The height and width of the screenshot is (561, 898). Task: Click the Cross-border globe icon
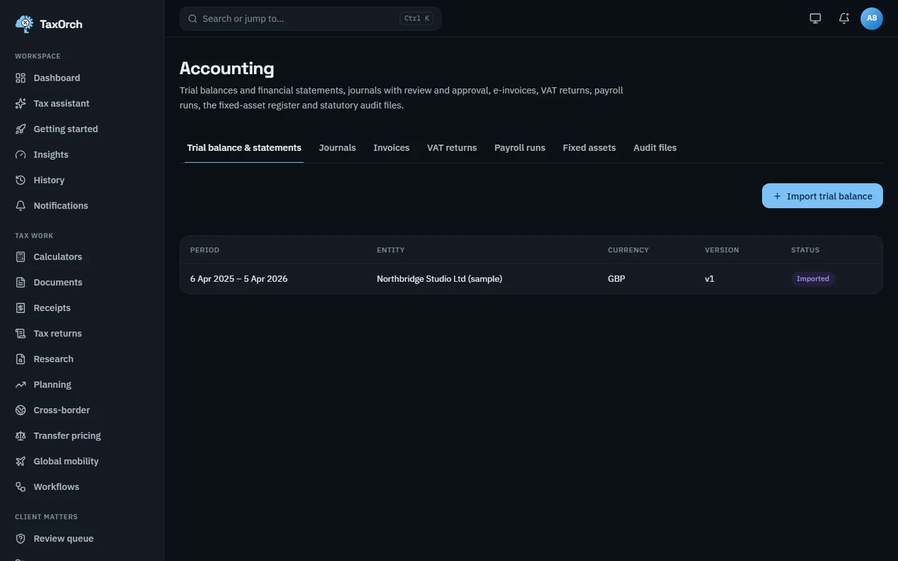[21, 410]
